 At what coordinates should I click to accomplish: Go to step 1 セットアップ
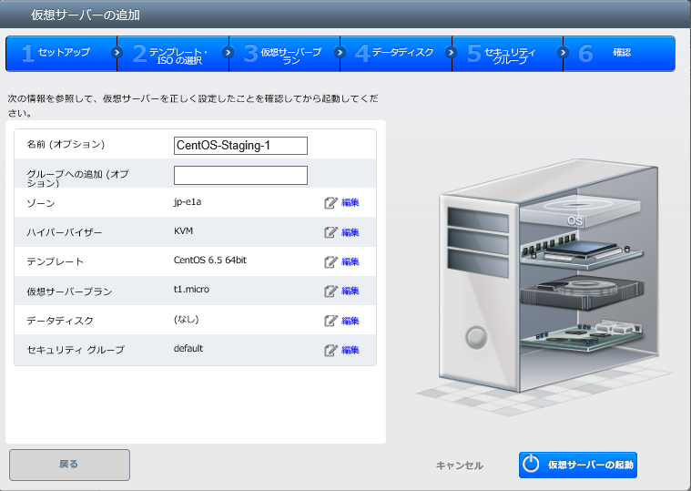(x=62, y=54)
